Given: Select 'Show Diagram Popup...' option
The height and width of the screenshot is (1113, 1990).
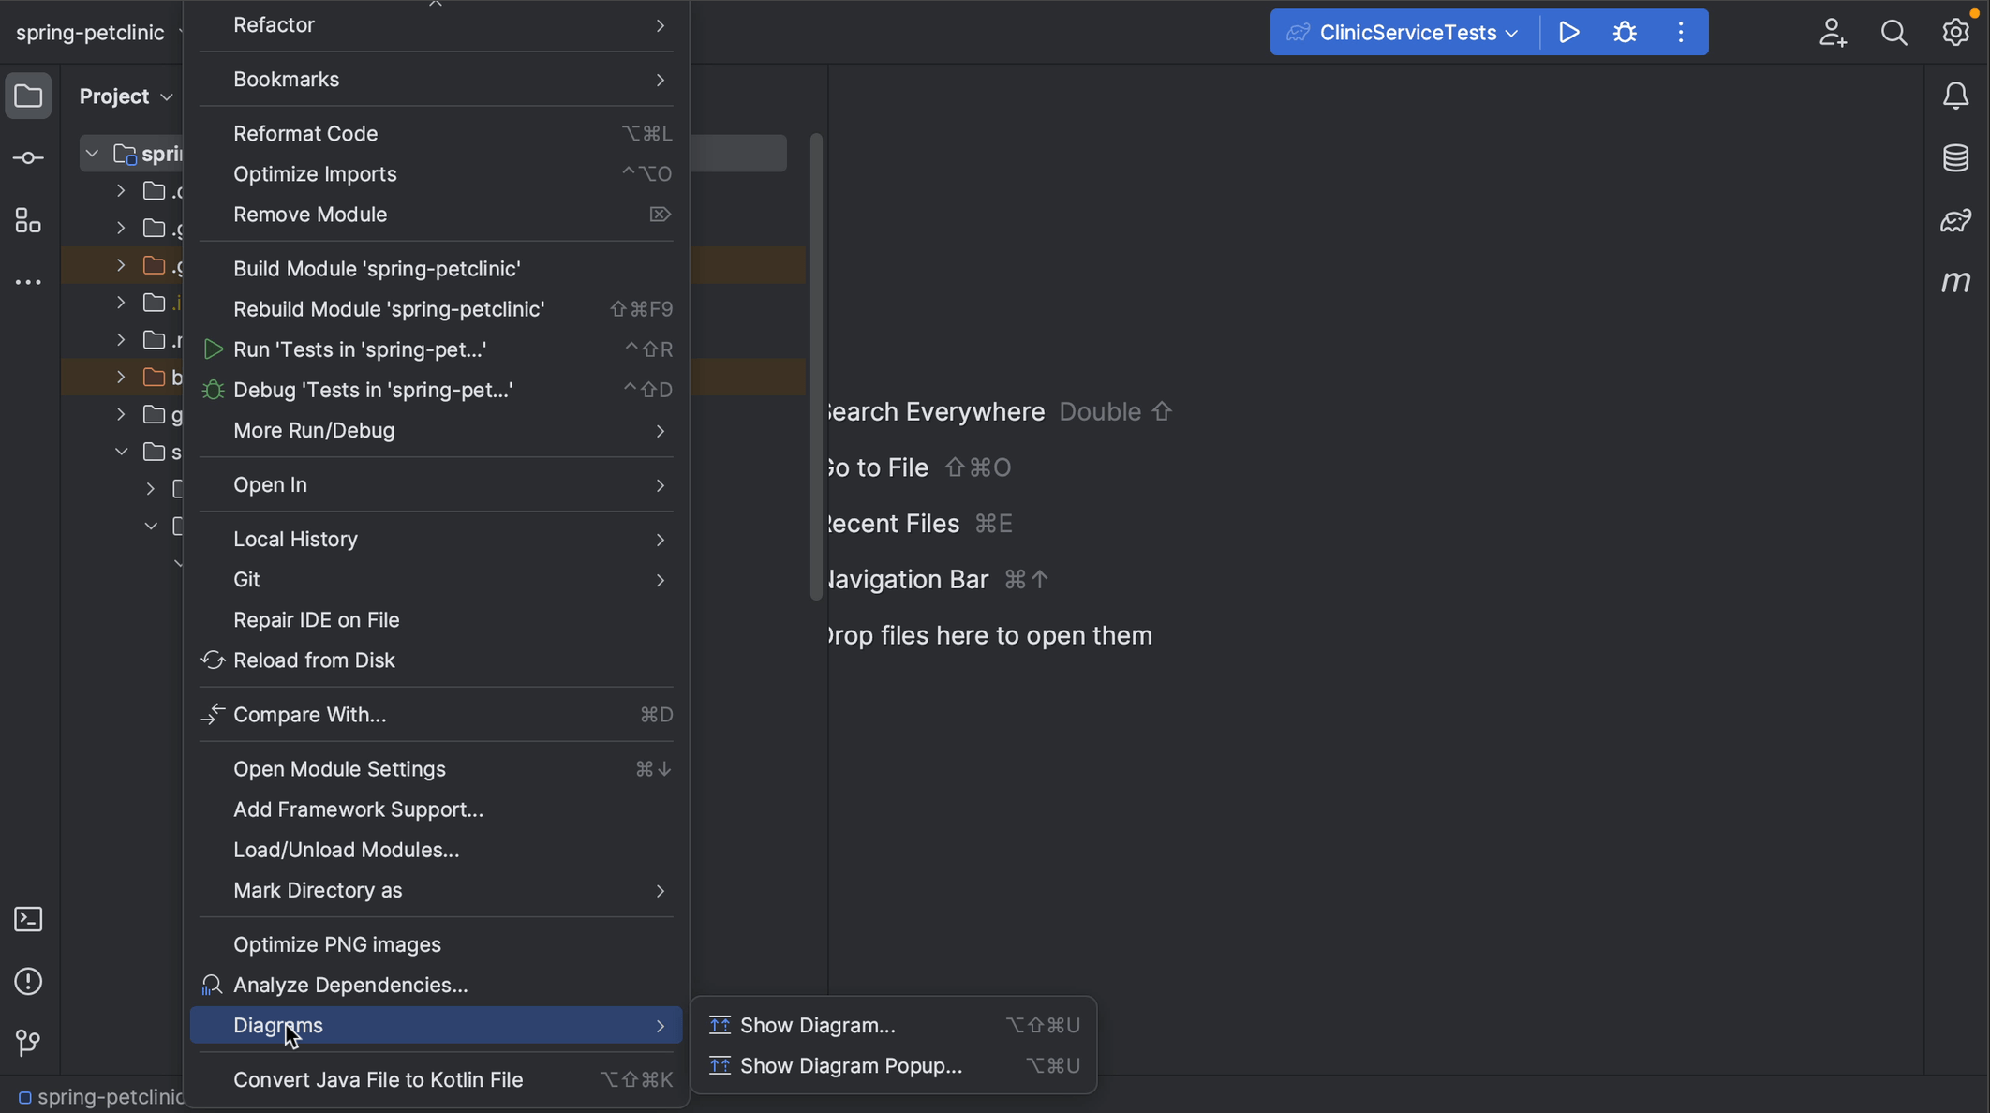Looking at the screenshot, I should 850,1063.
